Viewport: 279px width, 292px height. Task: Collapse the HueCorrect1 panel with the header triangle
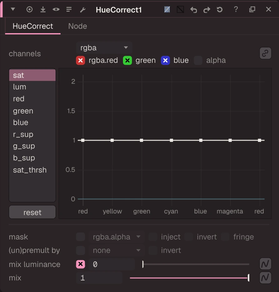click(x=13, y=9)
